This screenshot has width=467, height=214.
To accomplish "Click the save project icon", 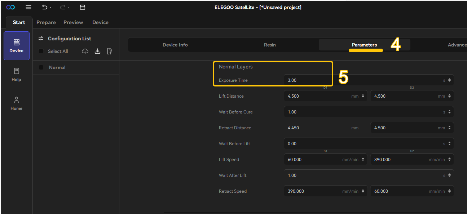I will click(x=83, y=7).
